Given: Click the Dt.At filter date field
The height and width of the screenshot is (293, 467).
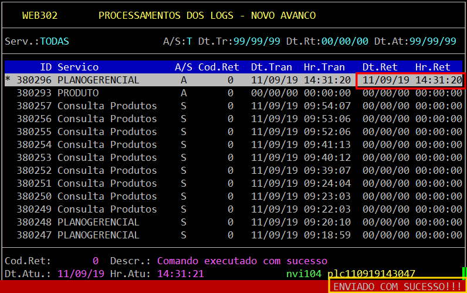Looking at the screenshot, I should 432,41.
